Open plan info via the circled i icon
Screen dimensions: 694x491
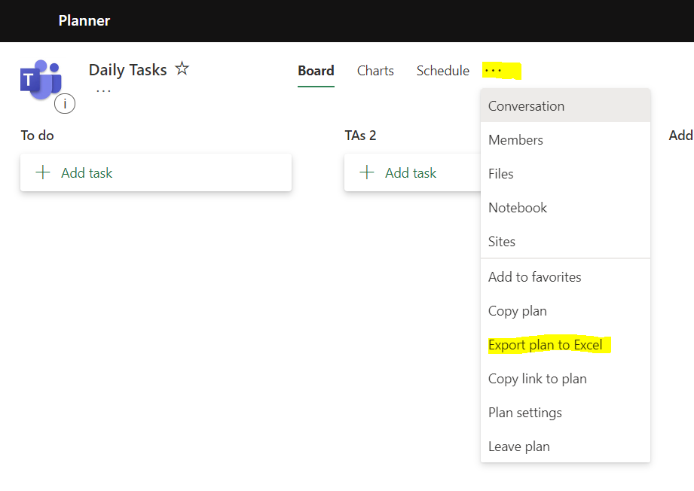[65, 104]
